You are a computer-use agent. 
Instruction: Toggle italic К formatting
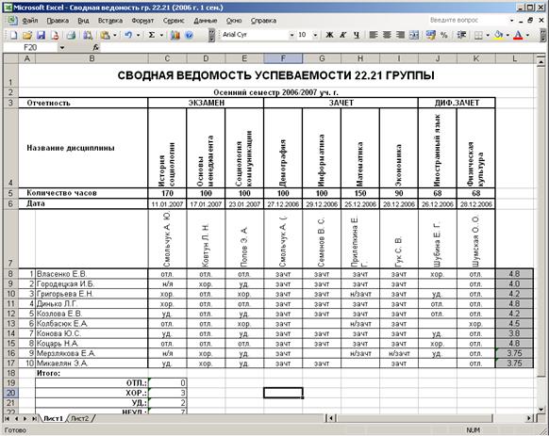click(342, 35)
